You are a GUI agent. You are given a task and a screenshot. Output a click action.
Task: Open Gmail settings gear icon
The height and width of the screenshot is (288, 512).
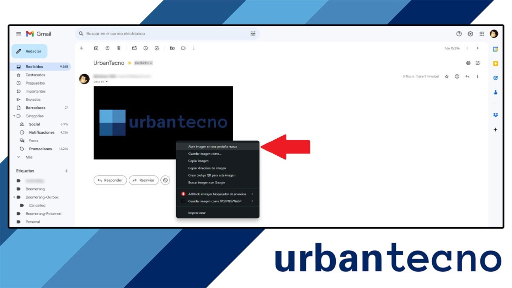pos(470,34)
